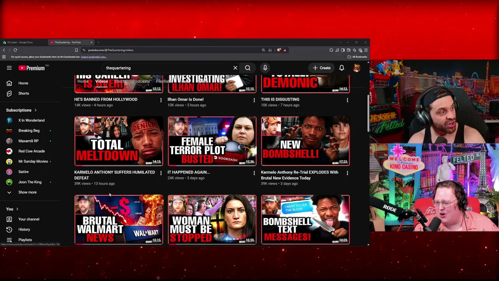Screen dimensions: 499x281
Task: Open YouTube notifications bell
Action: tap(342, 68)
